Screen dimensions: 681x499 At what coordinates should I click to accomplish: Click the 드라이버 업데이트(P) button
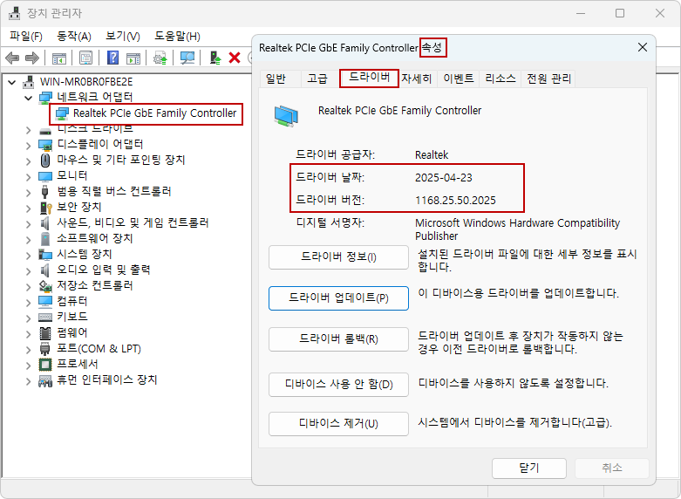point(339,298)
